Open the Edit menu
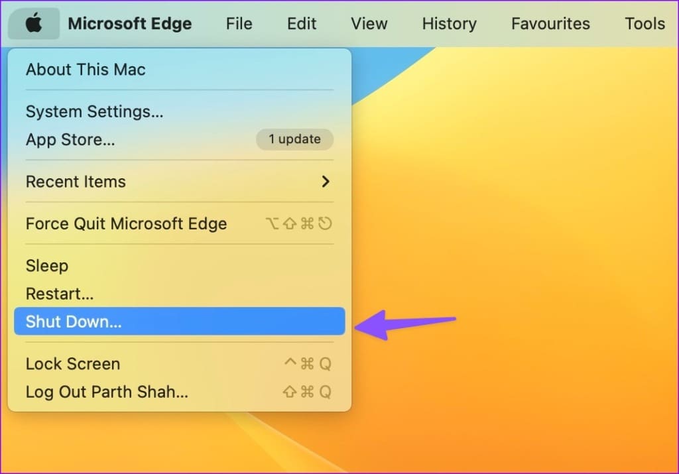Viewport: 679px width, 474px height. click(302, 23)
